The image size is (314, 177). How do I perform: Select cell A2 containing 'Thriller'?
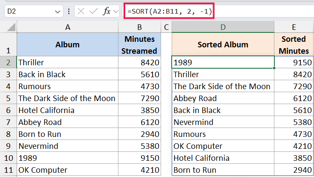tap(68, 62)
